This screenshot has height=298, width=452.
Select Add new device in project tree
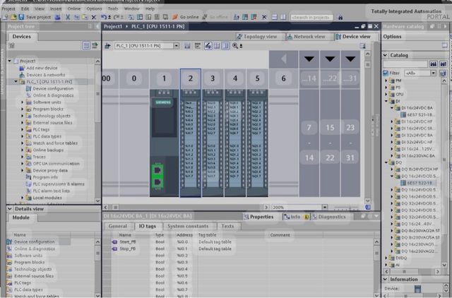(x=42, y=68)
